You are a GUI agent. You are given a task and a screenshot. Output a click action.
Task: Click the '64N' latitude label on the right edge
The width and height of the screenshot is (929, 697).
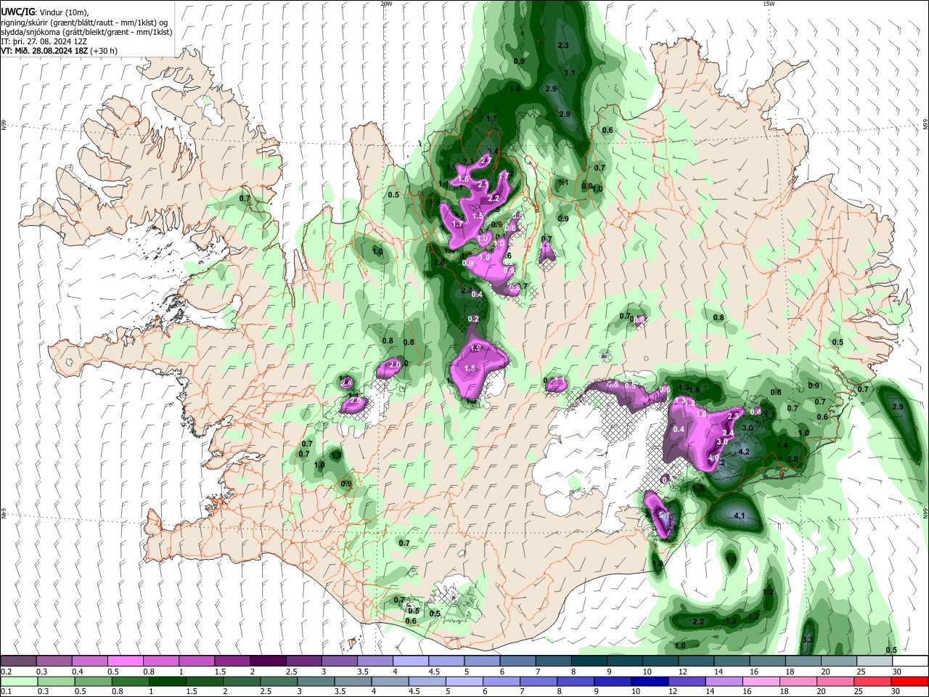[925, 512]
